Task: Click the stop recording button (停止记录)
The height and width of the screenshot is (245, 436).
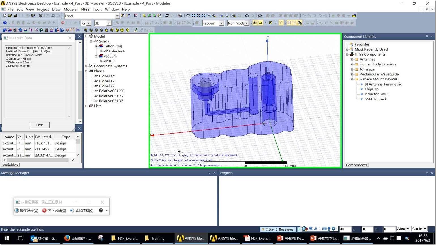Action: pyautogui.click(x=54, y=211)
